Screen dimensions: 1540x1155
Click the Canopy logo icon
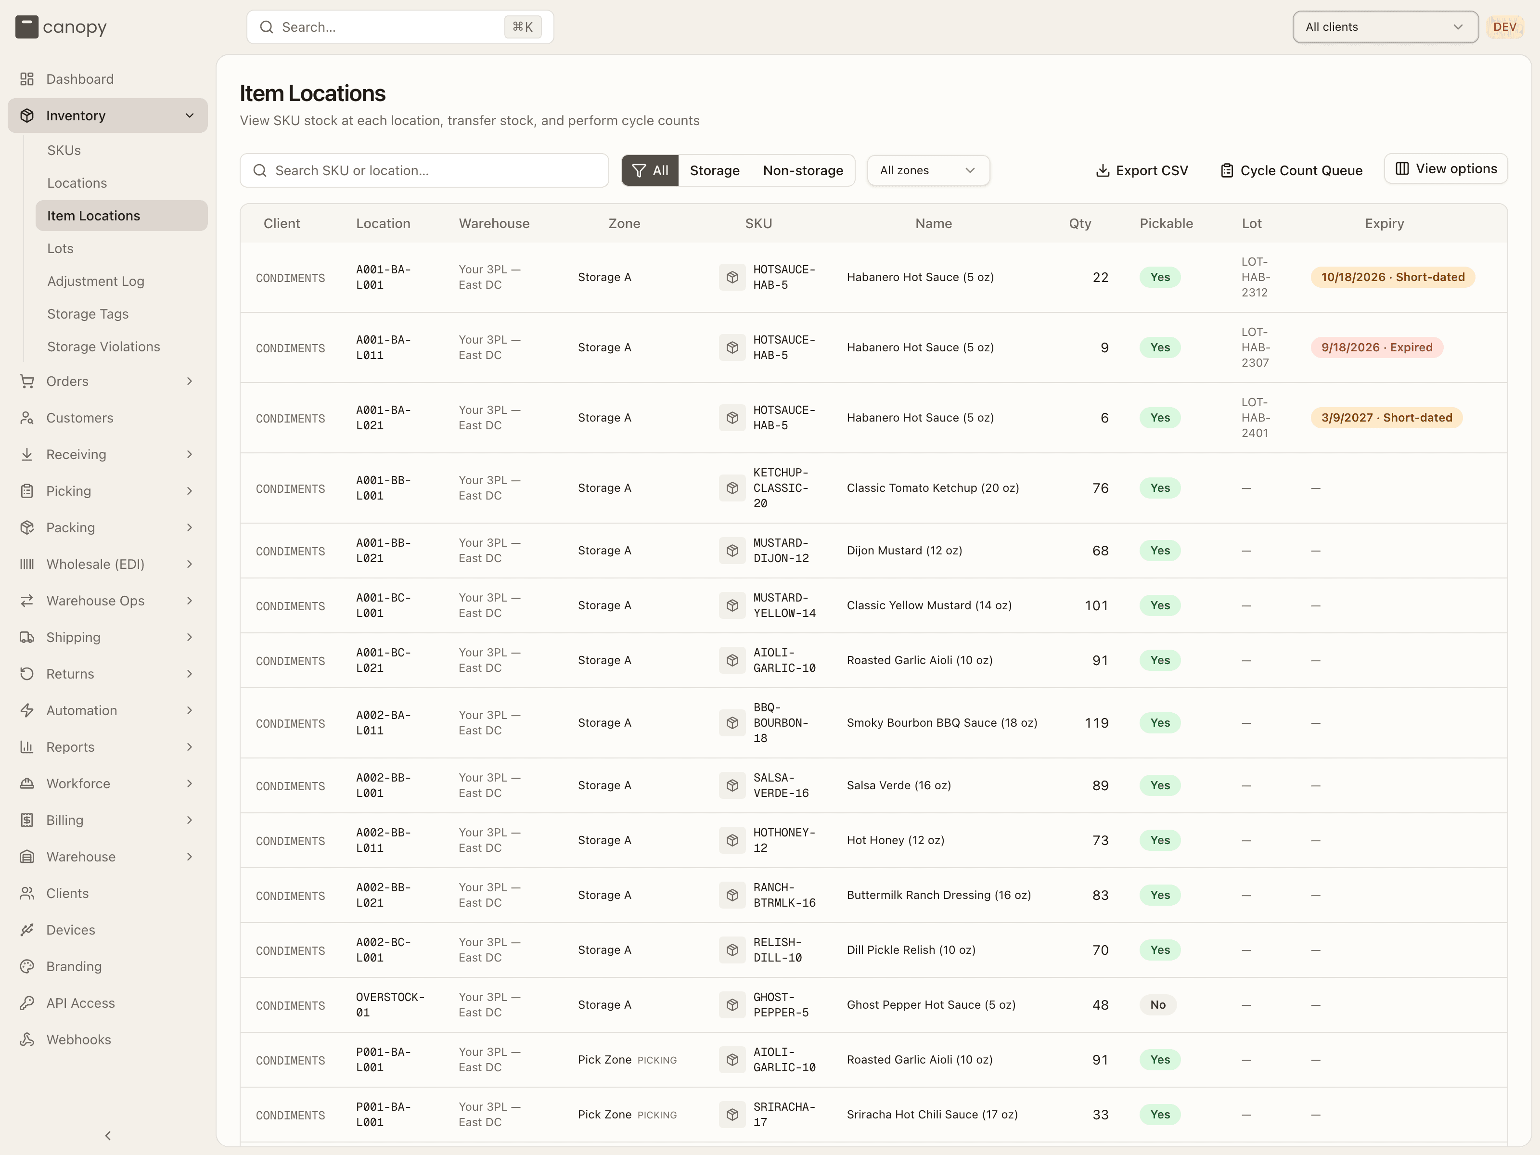pyautogui.click(x=26, y=27)
